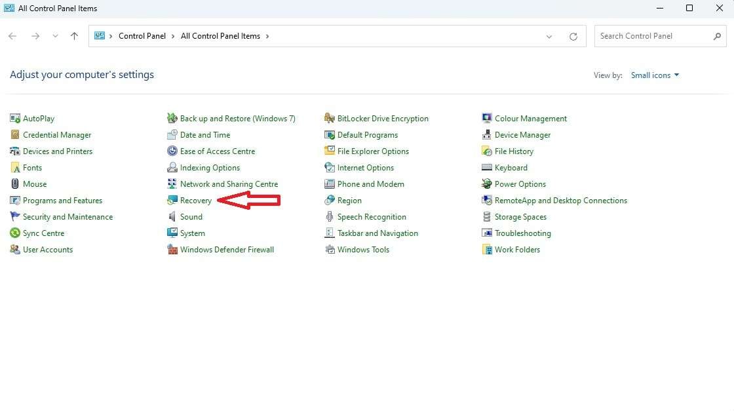Open the Internet Options icon
The height and width of the screenshot is (411, 734).
click(330, 168)
